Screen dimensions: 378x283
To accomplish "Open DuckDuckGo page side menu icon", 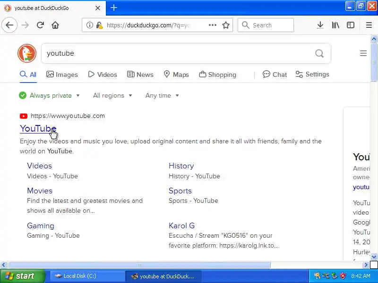I will (363, 53).
